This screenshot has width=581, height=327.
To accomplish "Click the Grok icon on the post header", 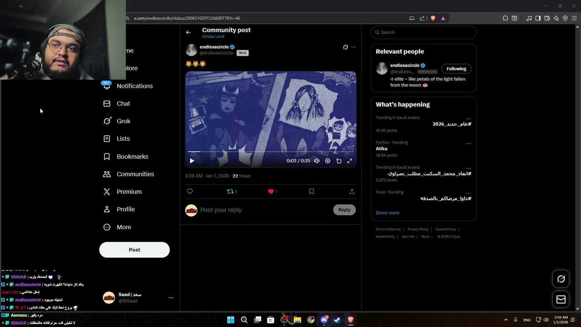I will (345, 47).
